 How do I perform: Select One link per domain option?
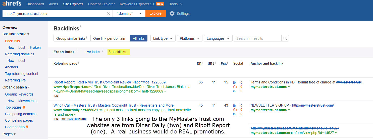110,38
